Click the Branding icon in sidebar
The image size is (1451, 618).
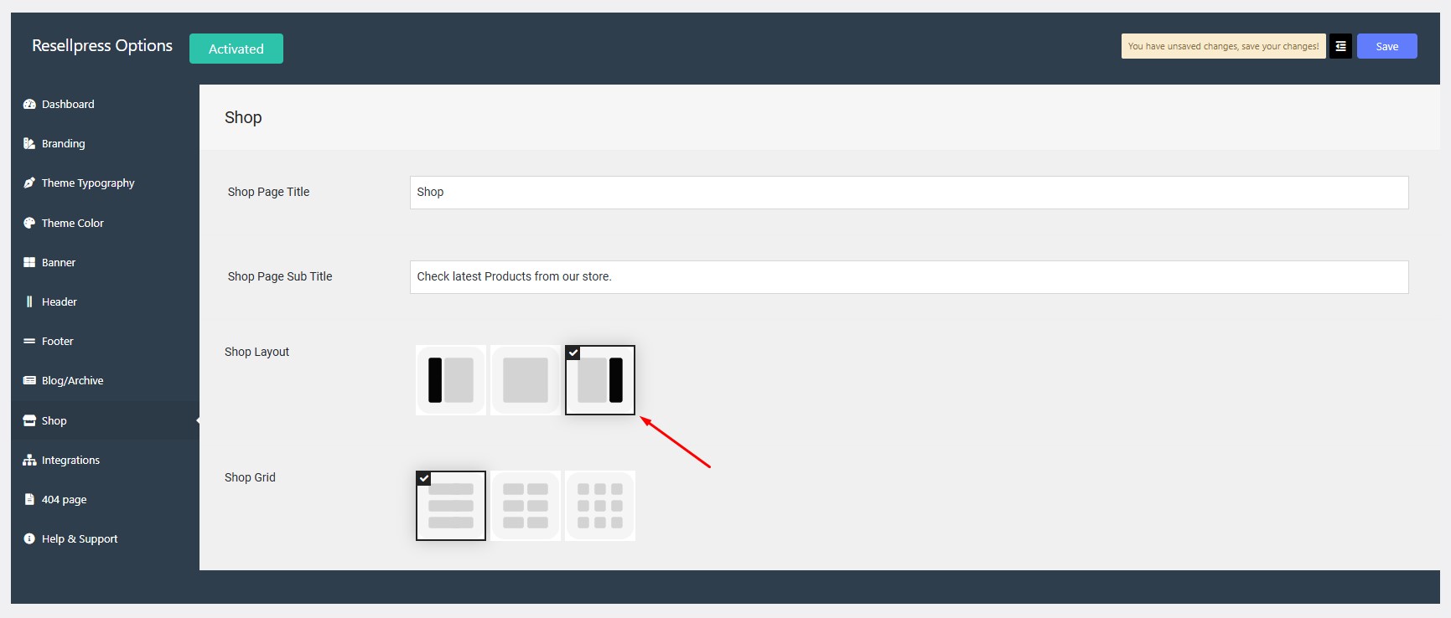29,144
